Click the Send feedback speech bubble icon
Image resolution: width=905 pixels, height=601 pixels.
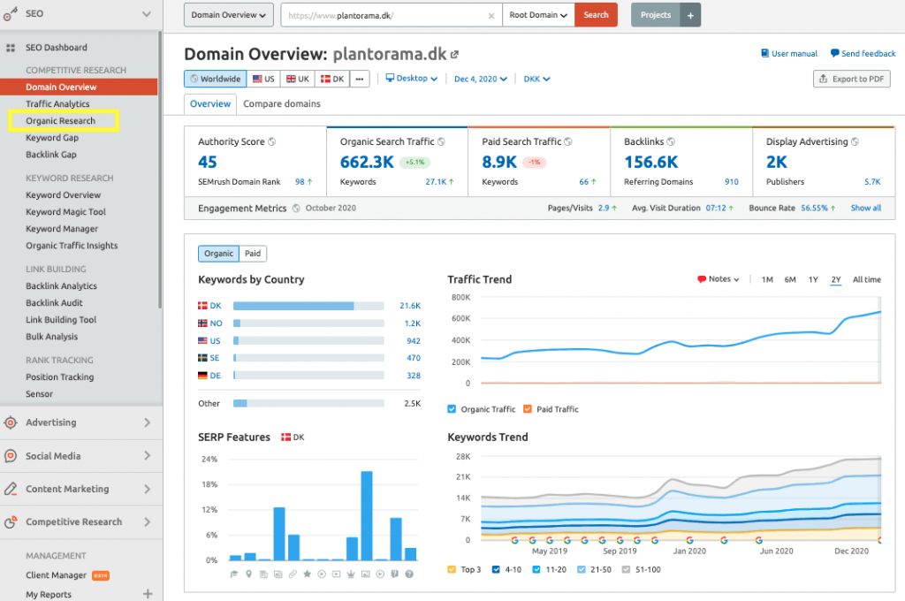(x=834, y=53)
